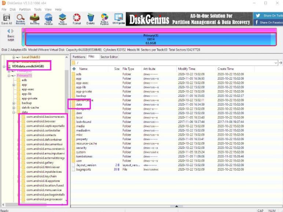Collapse the VD0:data.vmdk tree node

4,66
